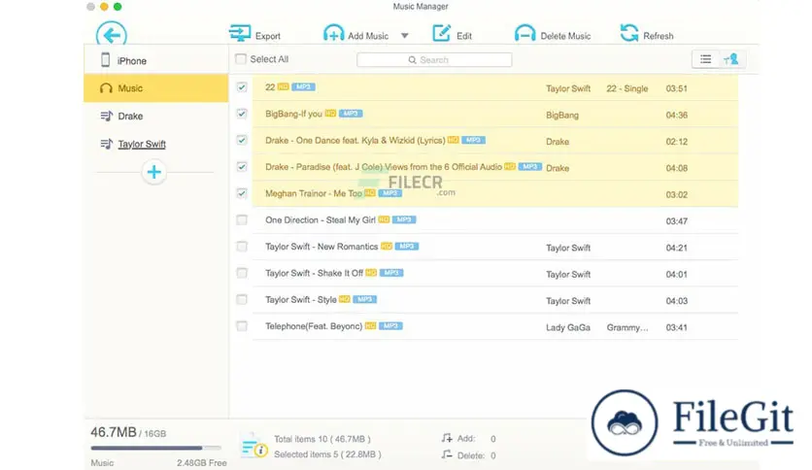Select Taylor Swift - New Romantics title

click(x=321, y=247)
